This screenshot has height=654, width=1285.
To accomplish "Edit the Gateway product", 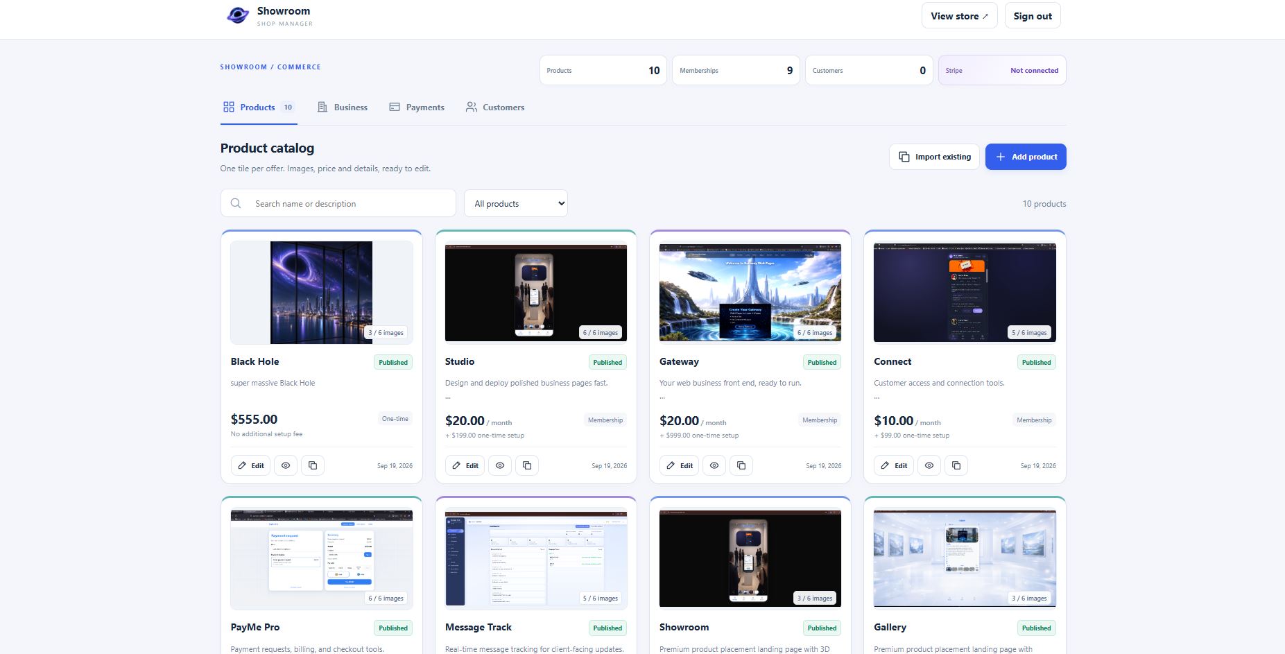I will 680,465.
